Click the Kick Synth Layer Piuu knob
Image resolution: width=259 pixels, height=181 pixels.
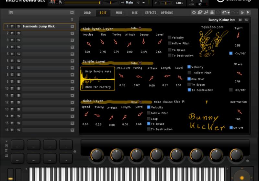pos(102,42)
